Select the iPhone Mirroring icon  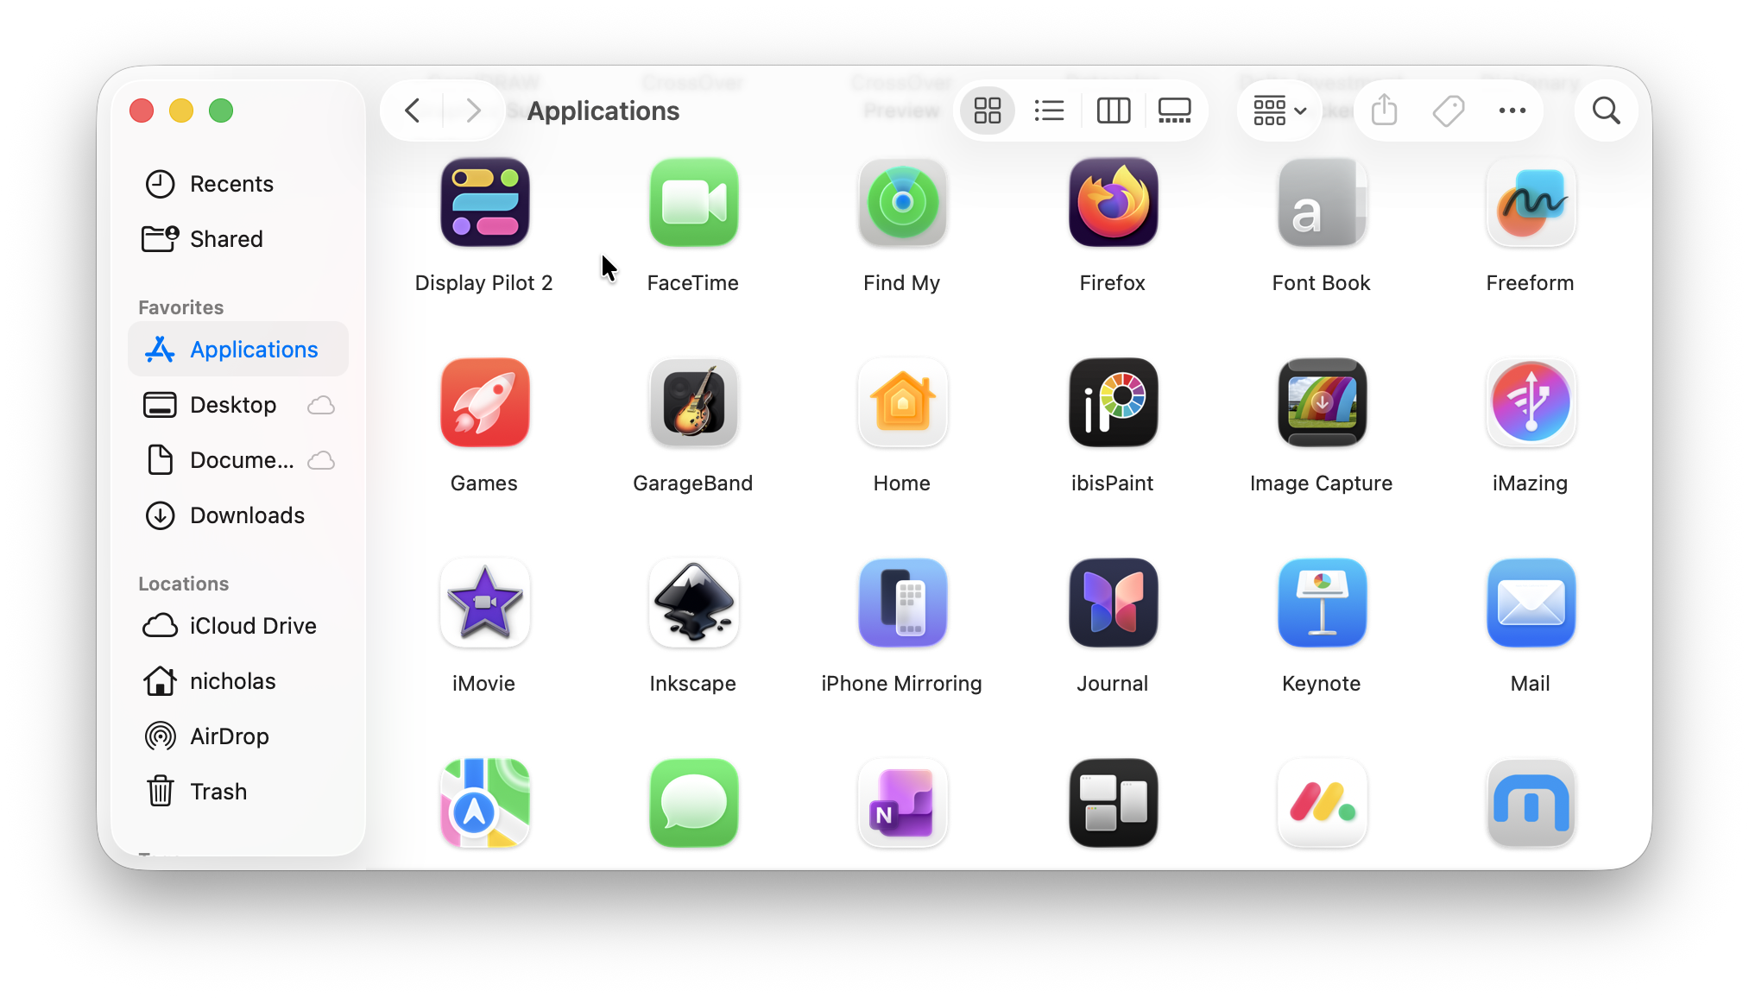tap(902, 603)
